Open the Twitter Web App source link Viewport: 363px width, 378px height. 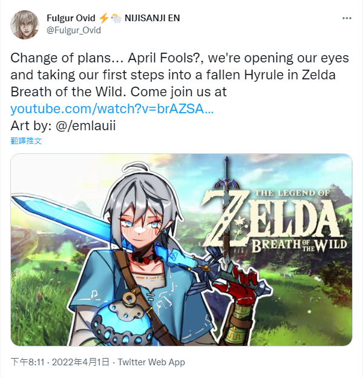pyautogui.click(x=151, y=362)
